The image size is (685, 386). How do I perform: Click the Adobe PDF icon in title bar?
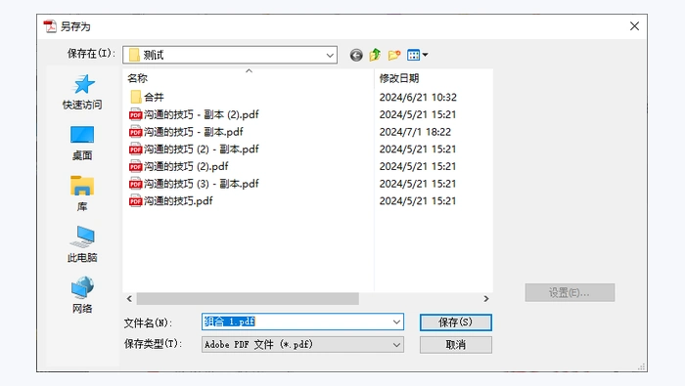point(50,26)
